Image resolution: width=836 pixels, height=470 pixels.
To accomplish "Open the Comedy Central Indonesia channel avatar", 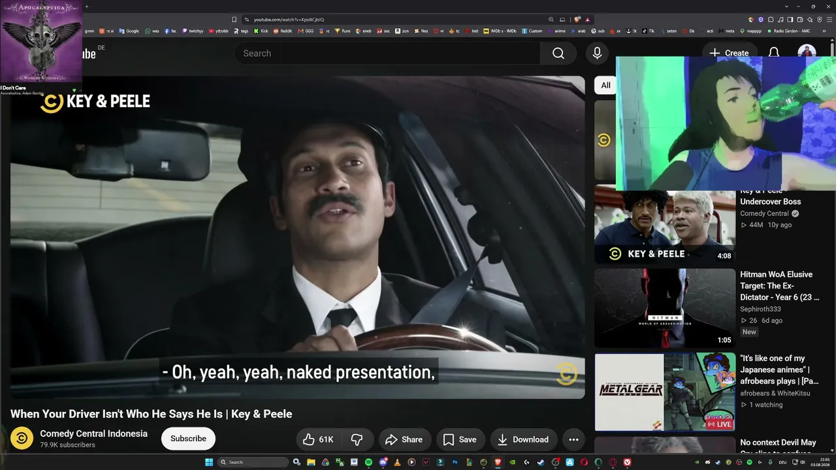I will (x=22, y=438).
